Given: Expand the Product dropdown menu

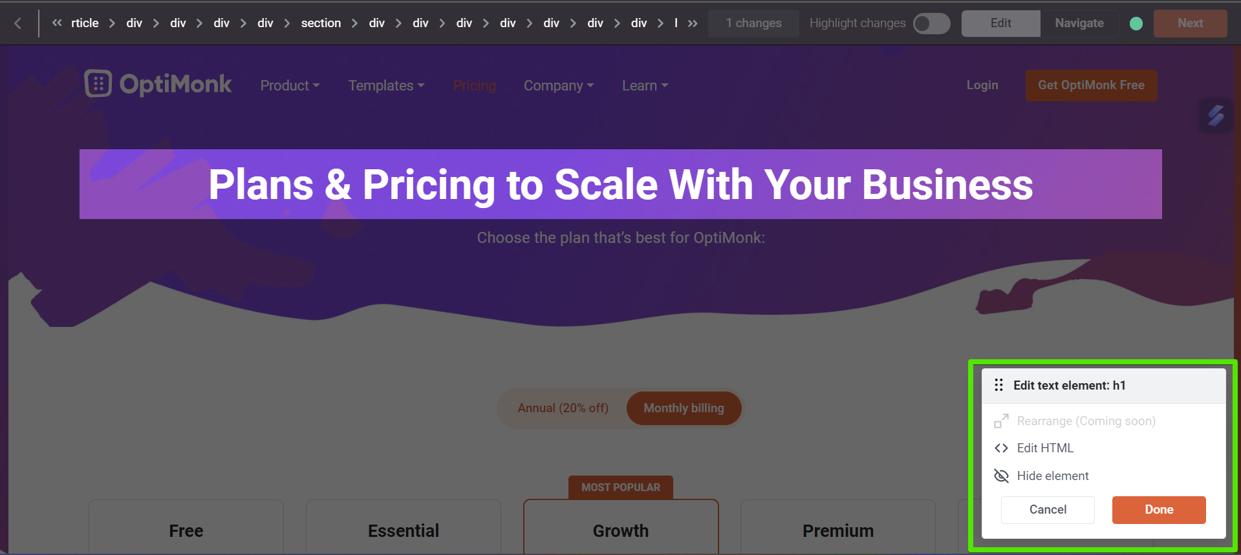Looking at the screenshot, I should click(x=290, y=85).
